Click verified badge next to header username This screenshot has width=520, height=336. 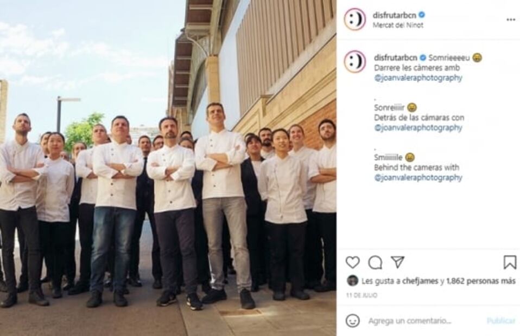point(422,15)
